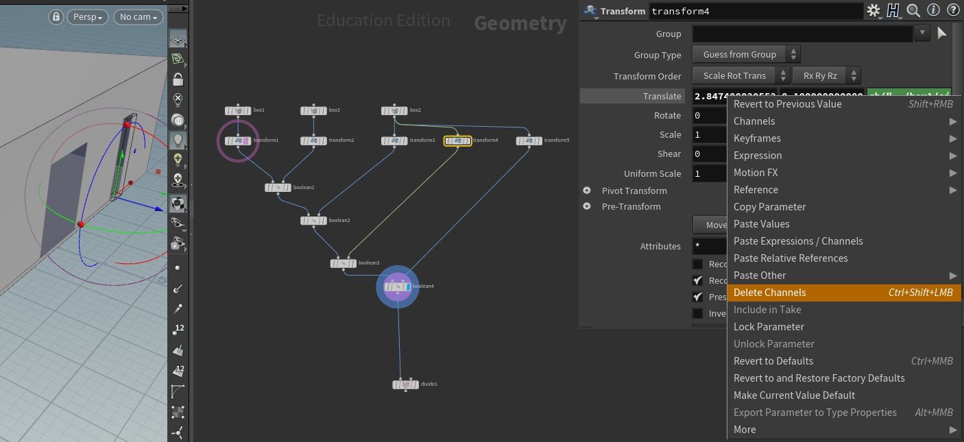964x442 pixels.
Task: Enable the Invert checkbox in the parameter pane
Action: coord(698,313)
